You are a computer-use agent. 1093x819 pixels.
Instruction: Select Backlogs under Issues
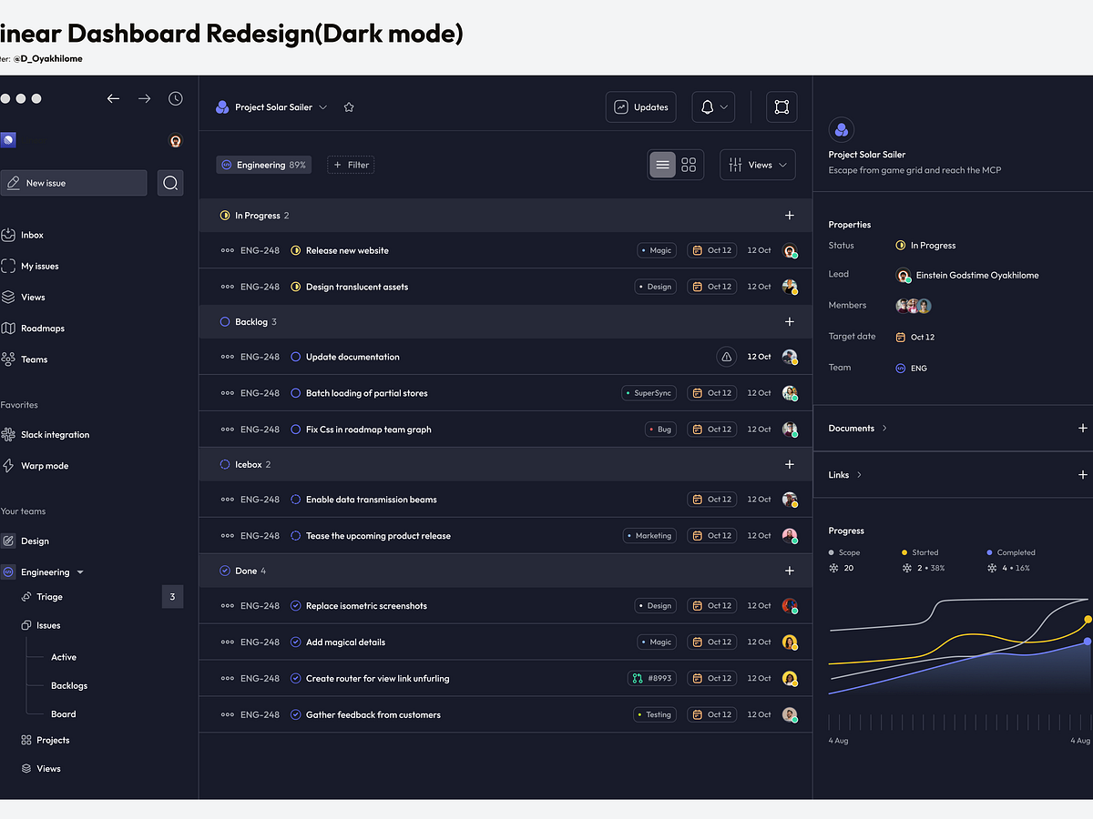[67, 685]
